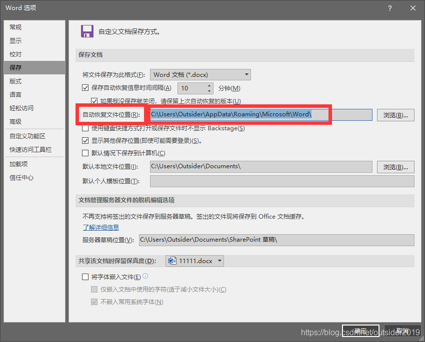Image resolution: width=425 pixels, height=342 pixels.
Task: Click the 自动恢复文件位置 path field
Action: 261,115
